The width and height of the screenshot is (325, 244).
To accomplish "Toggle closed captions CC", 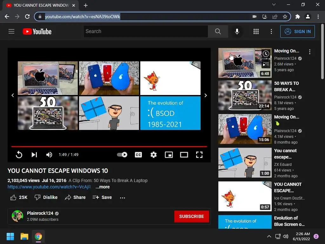I will point(138,155).
